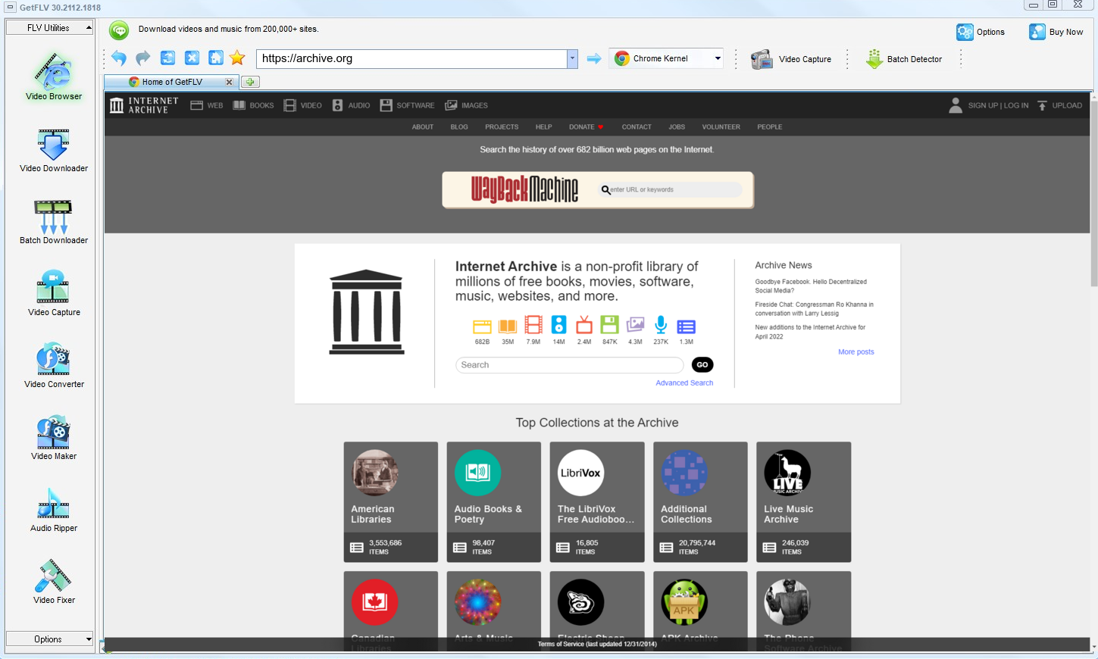1098x659 pixels.
Task: Open the ABOUT page link
Action: tap(423, 127)
